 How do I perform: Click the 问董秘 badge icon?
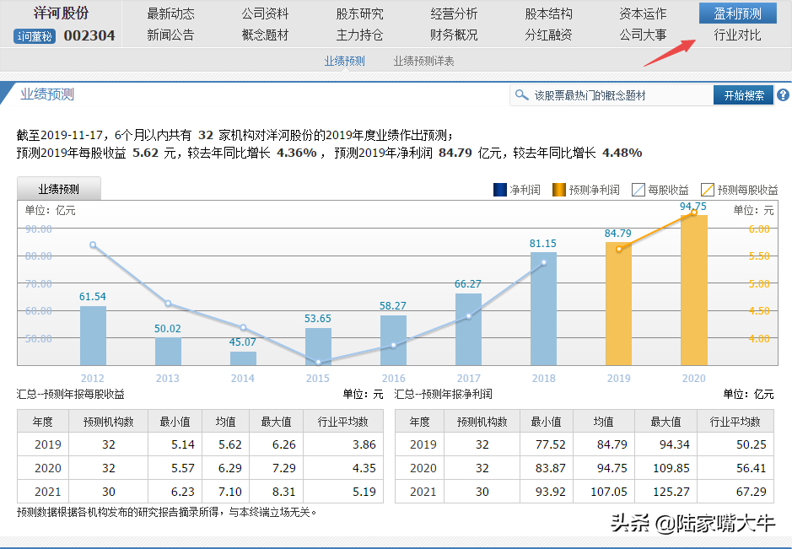[35, 36]
